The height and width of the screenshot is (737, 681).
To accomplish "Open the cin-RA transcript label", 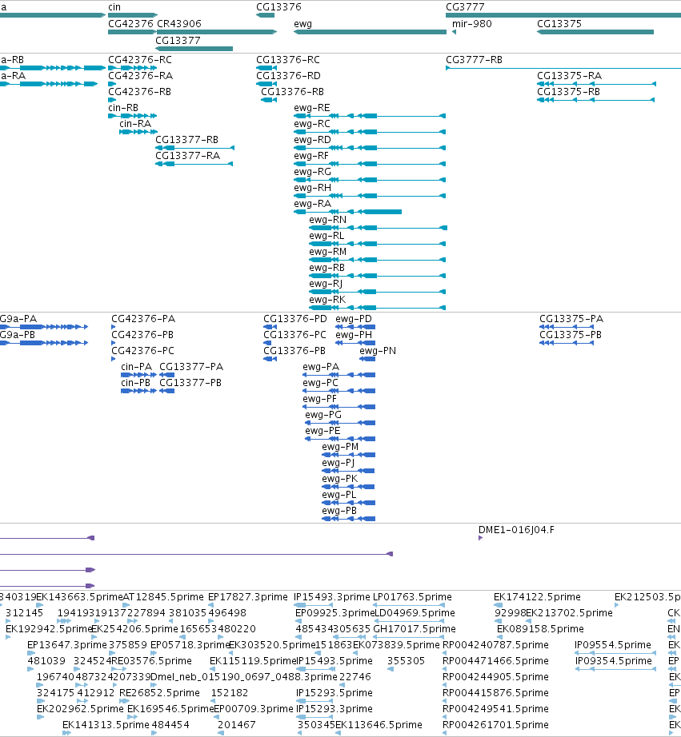I will (135, 124).
